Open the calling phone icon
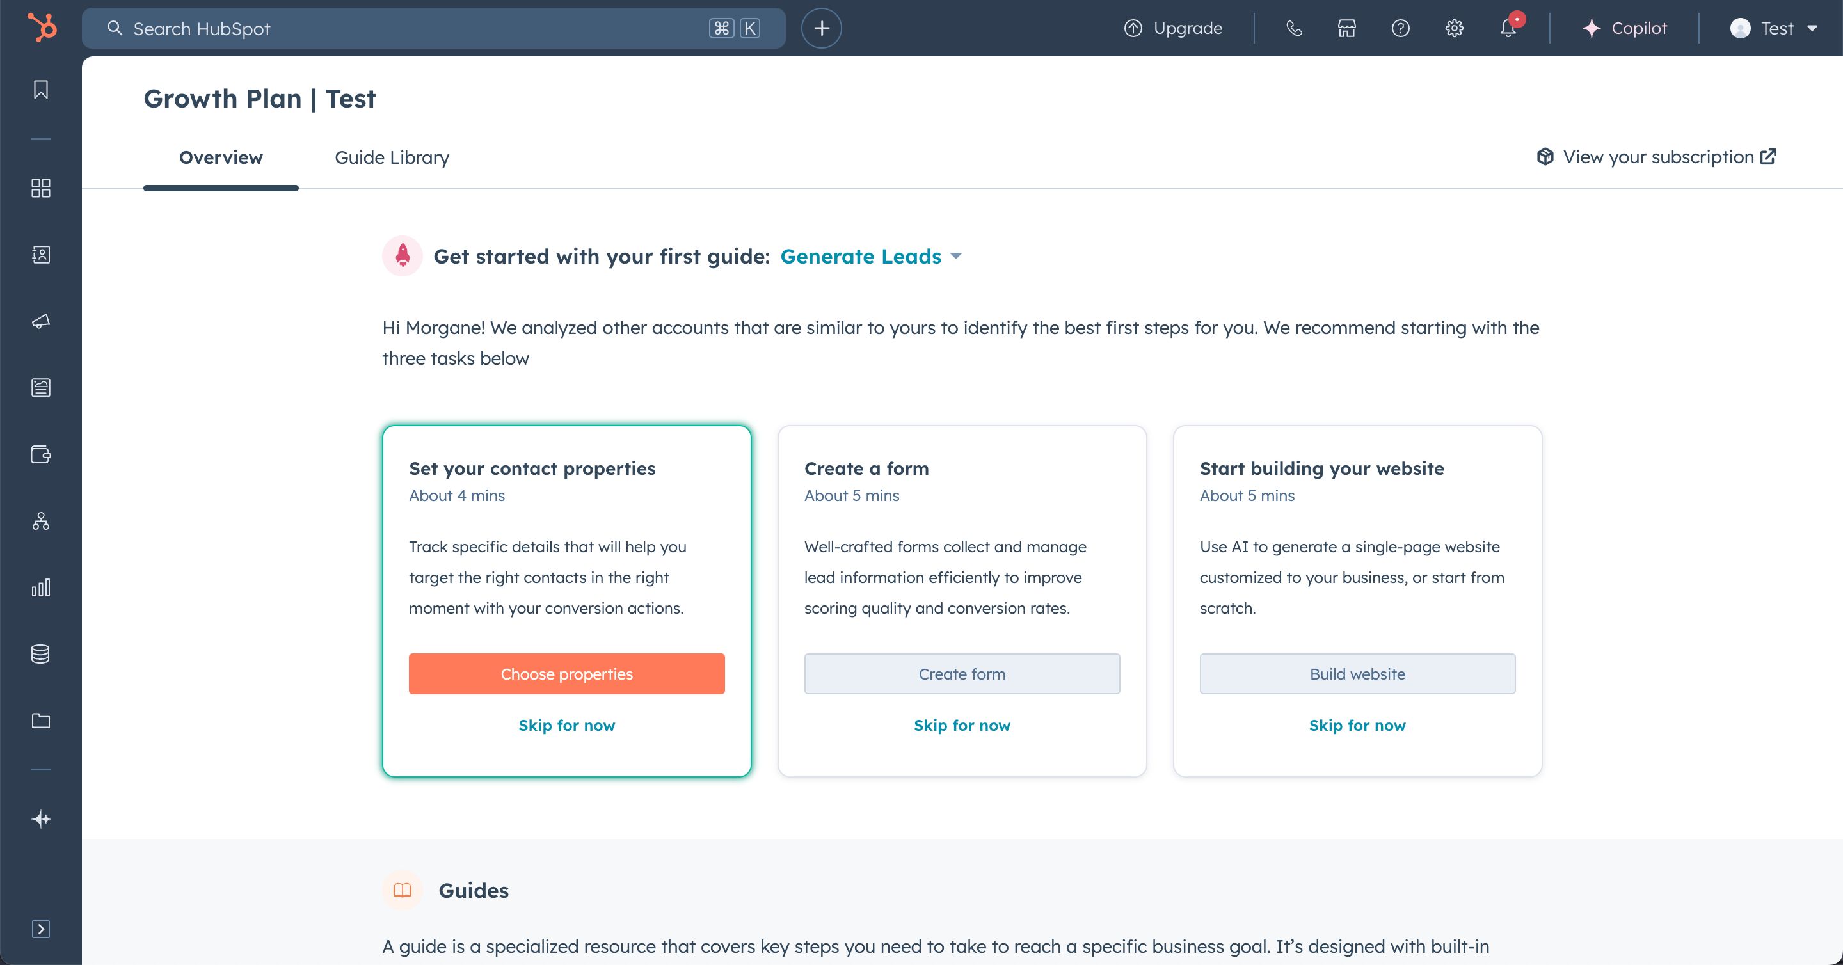Screen dimensions: 1843x965 pos(1293,28)
